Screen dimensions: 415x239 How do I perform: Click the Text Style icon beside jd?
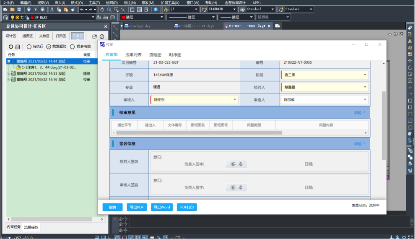click(x=166, y=10)
